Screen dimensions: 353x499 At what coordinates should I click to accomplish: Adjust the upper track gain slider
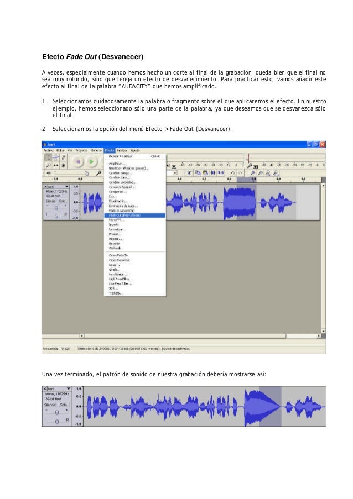pyautogui.click(x=56, y=207)
